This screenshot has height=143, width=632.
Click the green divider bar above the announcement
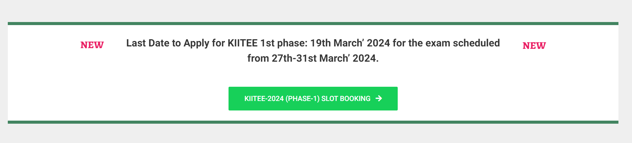tap(313, 24)
